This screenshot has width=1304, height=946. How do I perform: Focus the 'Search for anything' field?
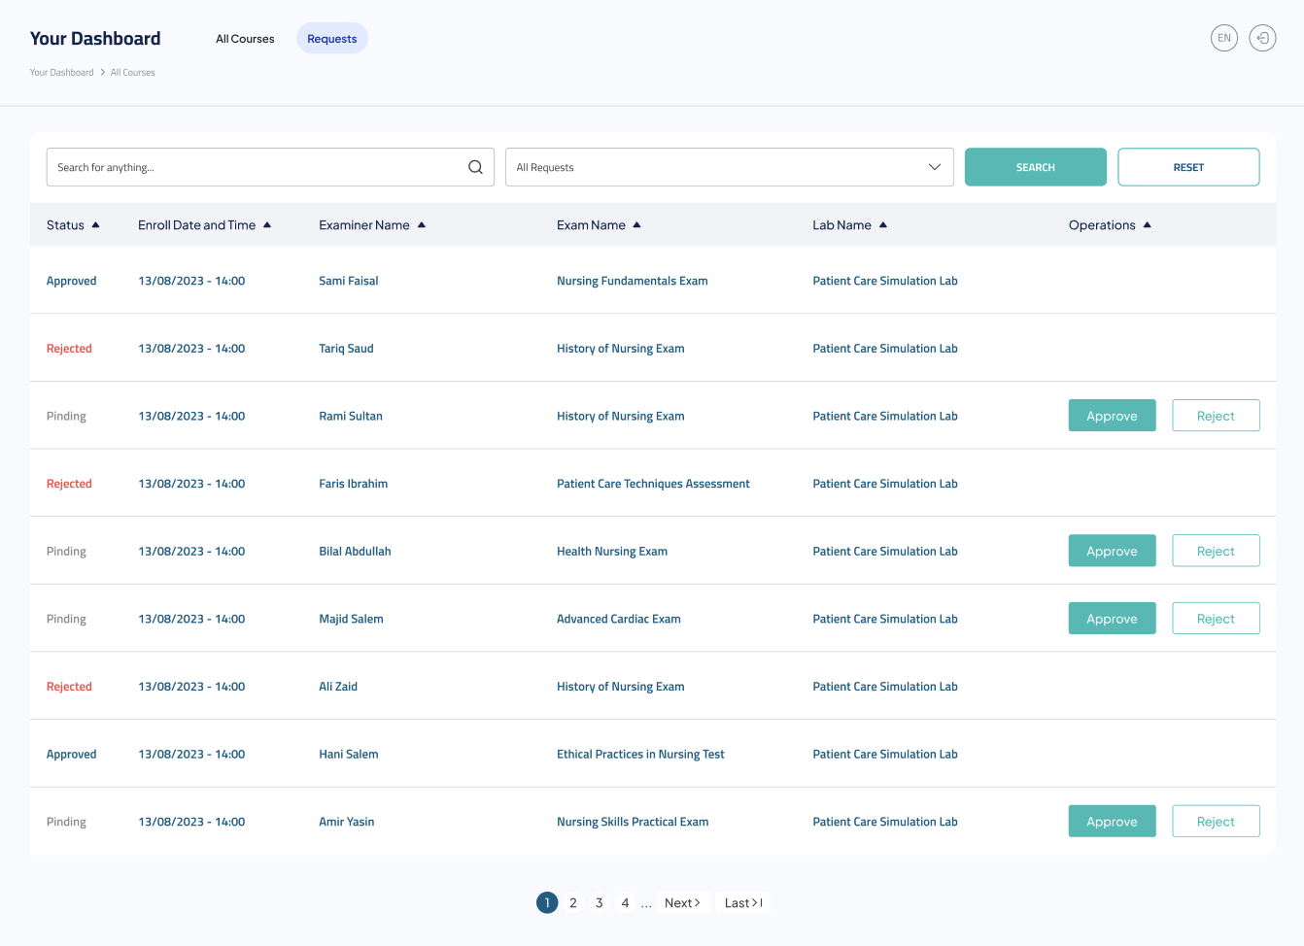257,167
